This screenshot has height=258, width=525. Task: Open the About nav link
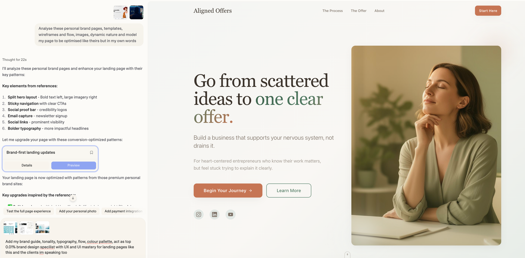379,11
